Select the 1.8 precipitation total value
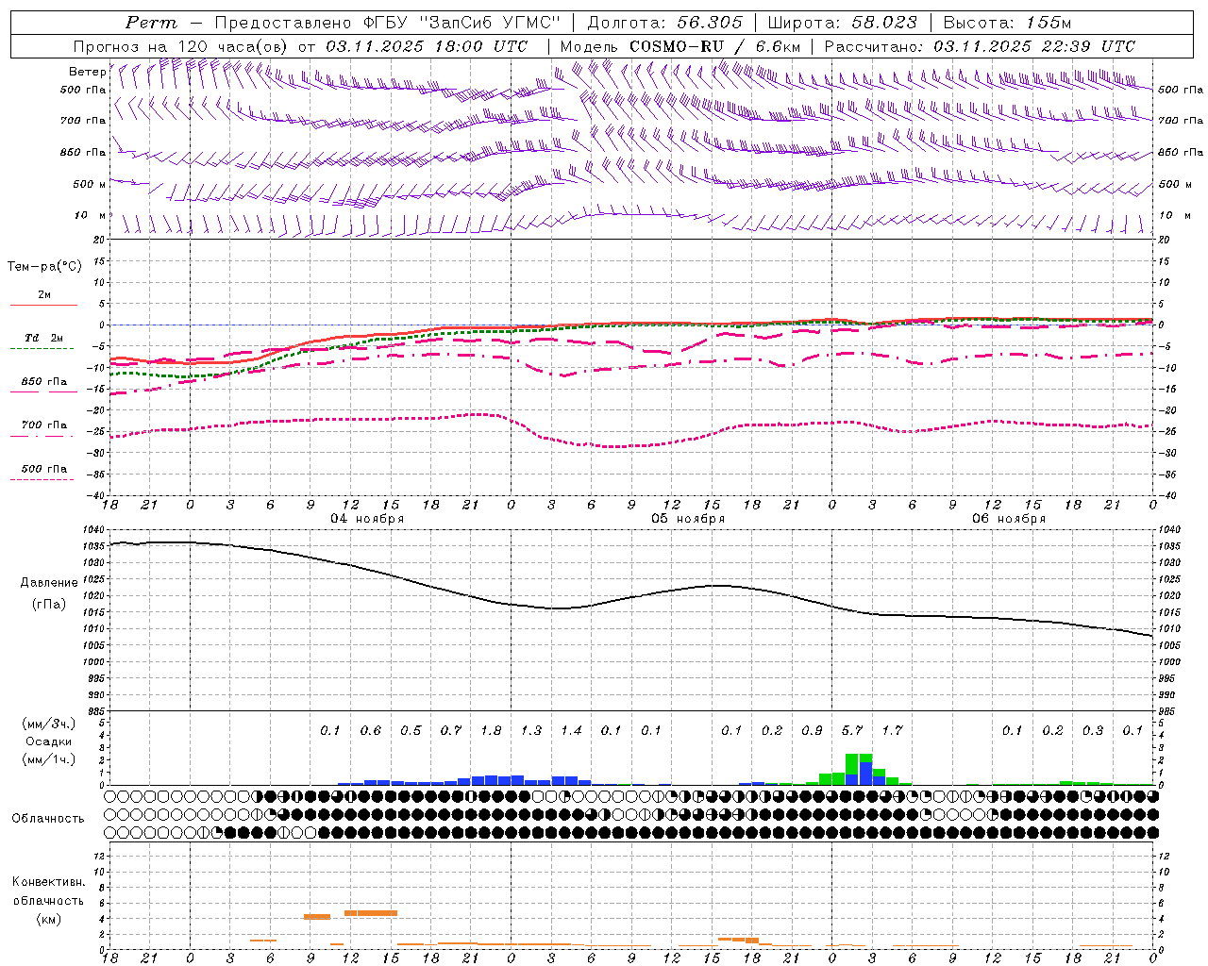This screenshot has height=966, width=1208. 491,731
